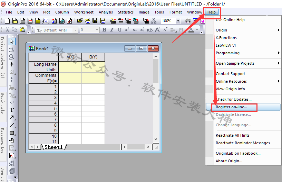
Task: Click the New Notes toolbar icon
Action: tap(62, 21)
